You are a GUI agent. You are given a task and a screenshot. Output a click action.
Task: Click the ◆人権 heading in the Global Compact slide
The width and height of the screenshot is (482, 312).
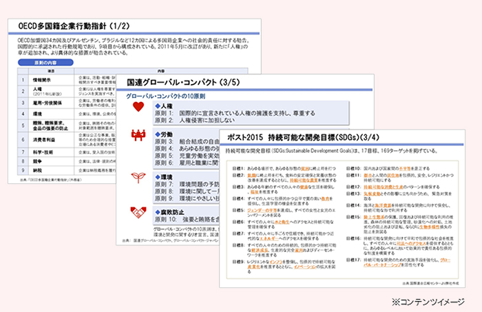pyautogui.click(x=164, y=106)
